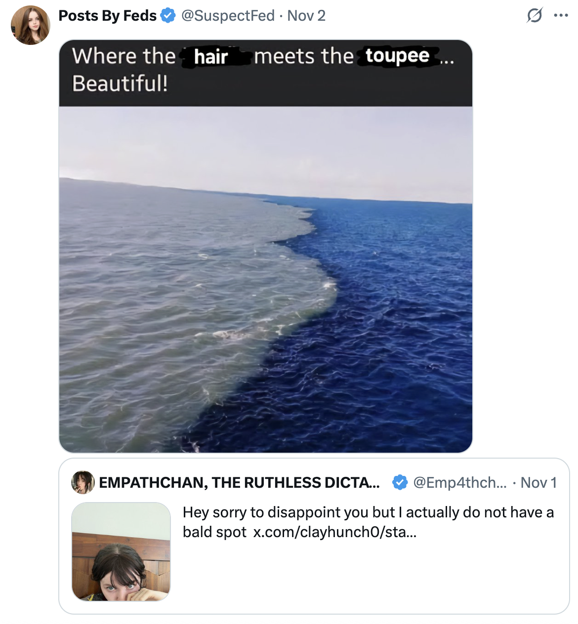Click the Nov 1 timestamp on quoted post
The image size is (578, 624).
point(538,482)
